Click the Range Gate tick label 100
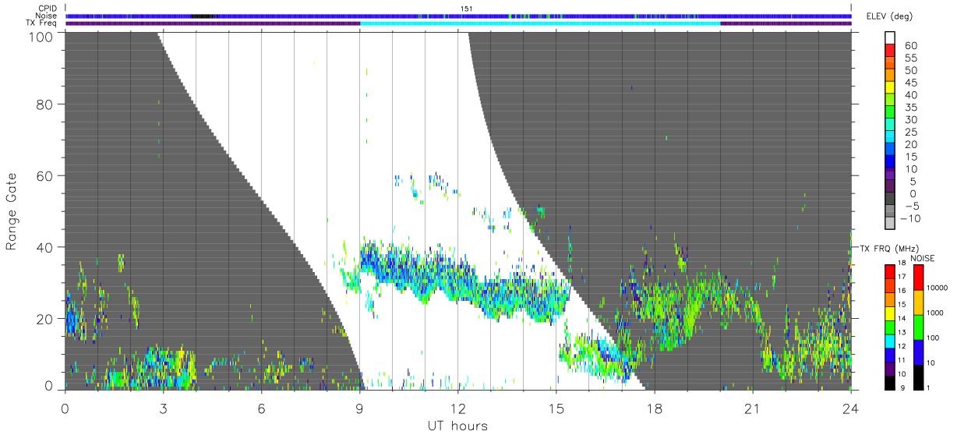The image size is (957, 442). [x=41, y=36]
